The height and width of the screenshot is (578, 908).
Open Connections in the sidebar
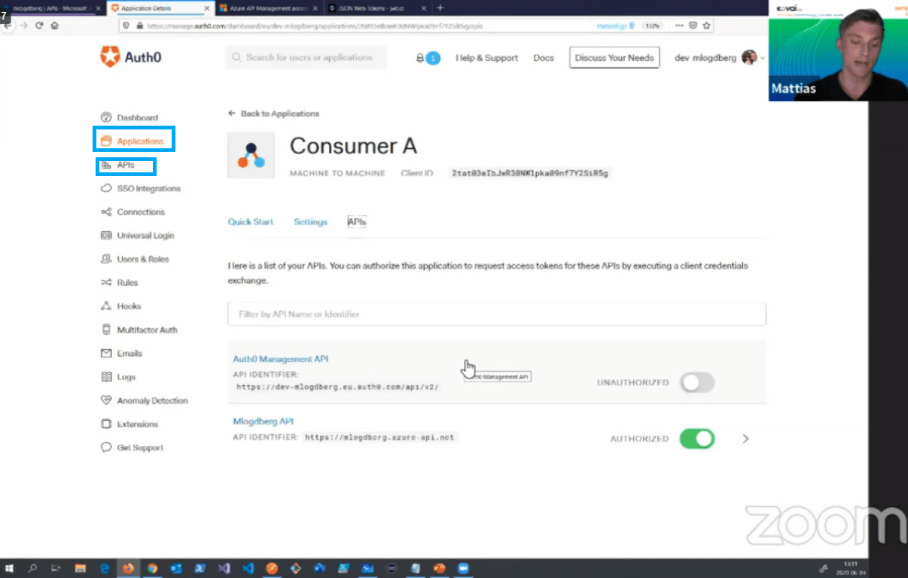click(133, 212)
